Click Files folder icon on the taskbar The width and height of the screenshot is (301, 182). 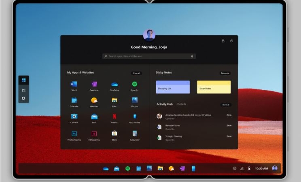point(160,168)
